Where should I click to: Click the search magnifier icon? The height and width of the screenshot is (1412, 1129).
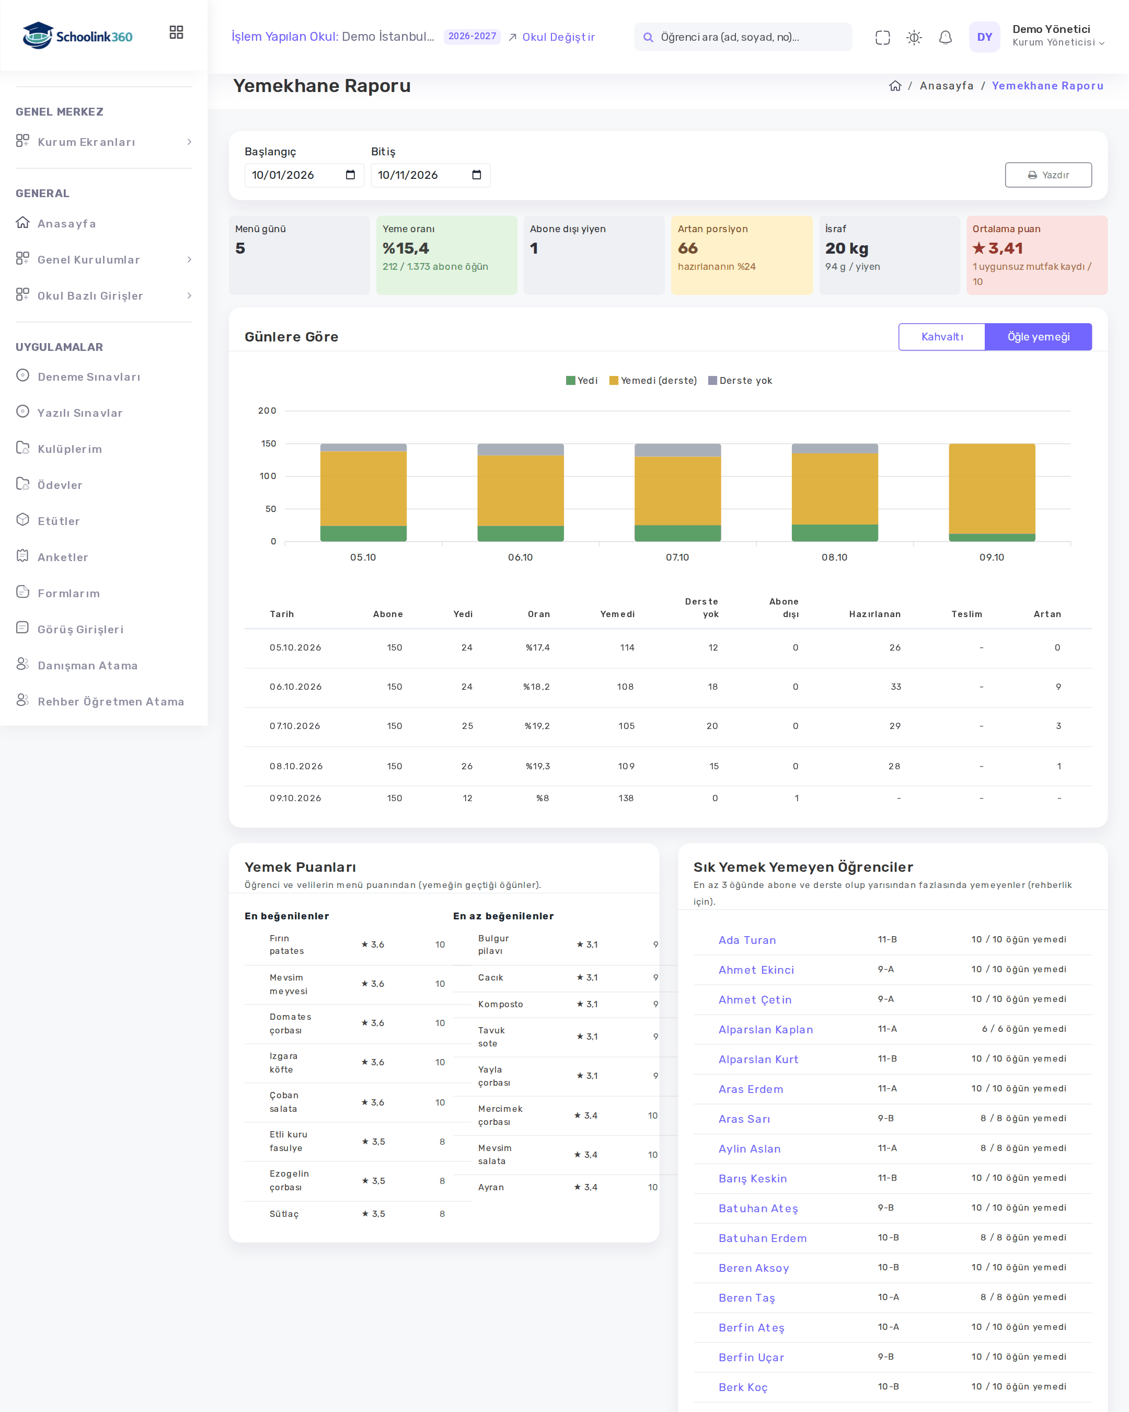(648, 37)
